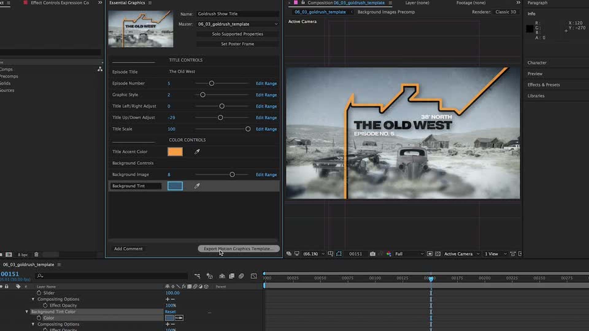The height and width of the screenshot is (331, 589).
Task: Click the orange Title Accent Color swatch
Action: coord(175,152)
